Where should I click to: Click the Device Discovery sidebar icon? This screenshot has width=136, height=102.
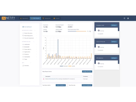click(x=23, y=33)
